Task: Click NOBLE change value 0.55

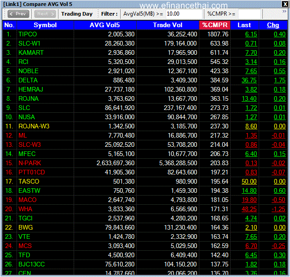Action: pos(280,71)
